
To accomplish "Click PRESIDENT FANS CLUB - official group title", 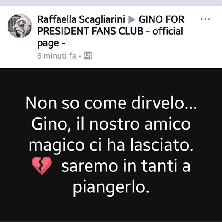I will point(110,31).
